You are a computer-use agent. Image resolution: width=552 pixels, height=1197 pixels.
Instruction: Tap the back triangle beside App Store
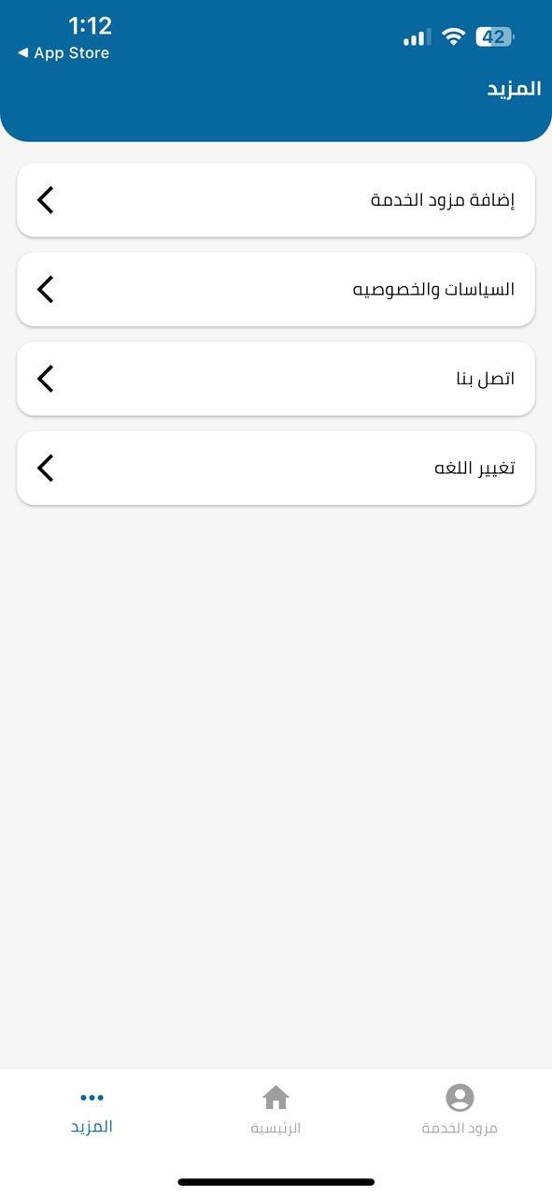[22, 53]
